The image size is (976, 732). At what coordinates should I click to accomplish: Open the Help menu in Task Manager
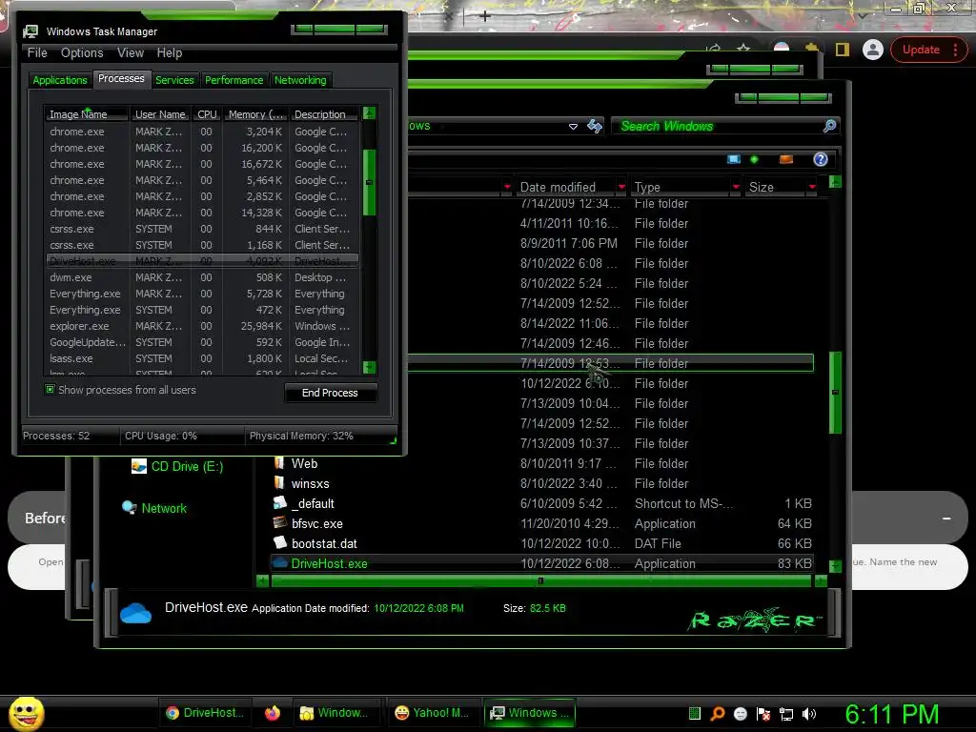(x=170, y=53)
